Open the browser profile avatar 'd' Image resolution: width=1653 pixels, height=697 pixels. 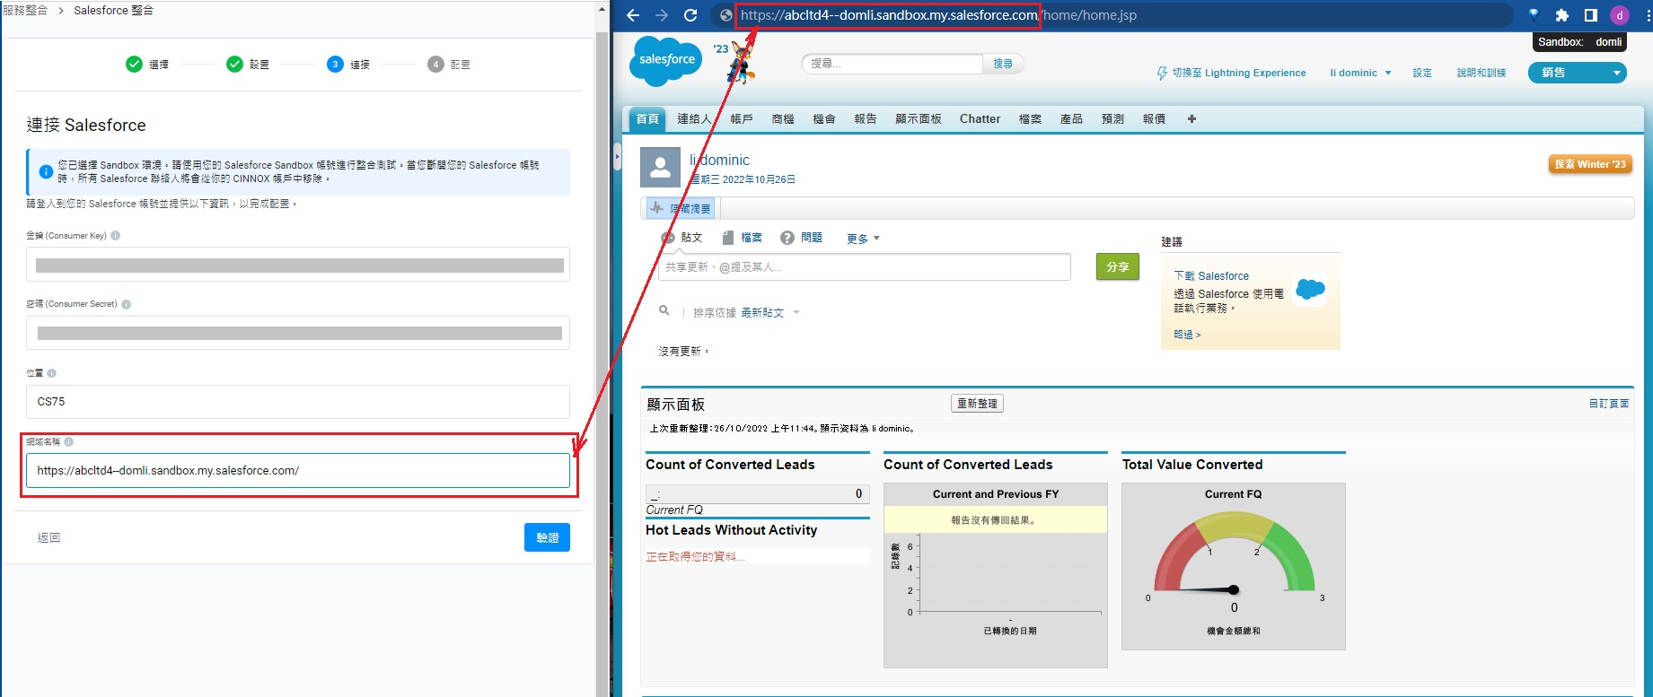[x=1620, y=15]
